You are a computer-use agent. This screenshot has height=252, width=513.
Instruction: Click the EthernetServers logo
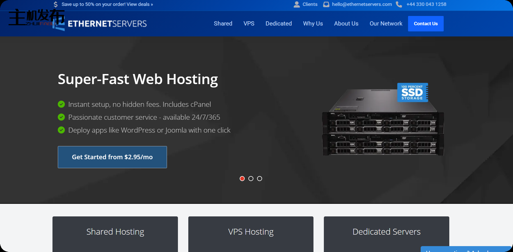pyautogui.click(x=107, y=24)
